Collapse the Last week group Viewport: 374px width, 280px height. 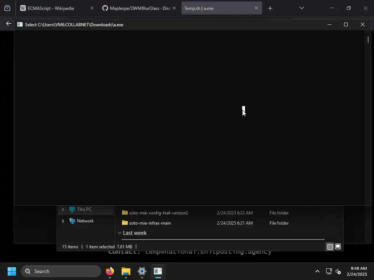(x=119, y=233)
